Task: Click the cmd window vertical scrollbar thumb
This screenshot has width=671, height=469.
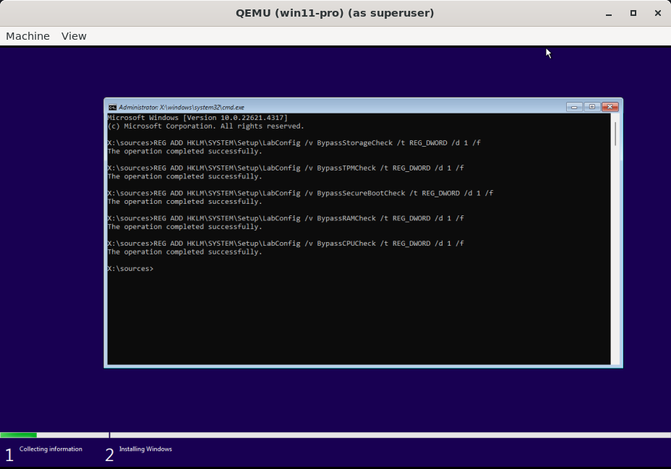Action: (615, 134)
